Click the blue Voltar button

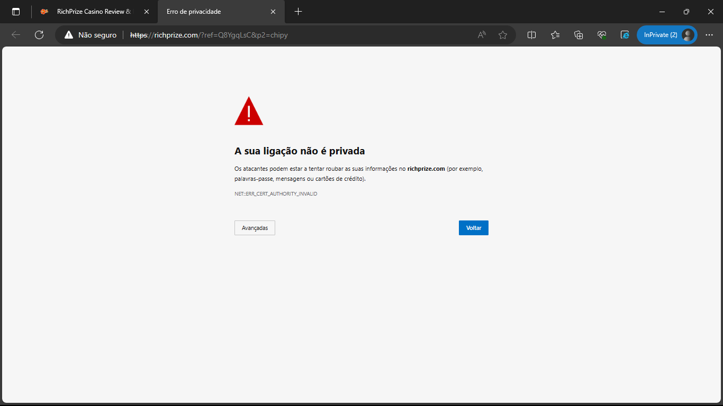pyautogui.click(x=473, y=228)
